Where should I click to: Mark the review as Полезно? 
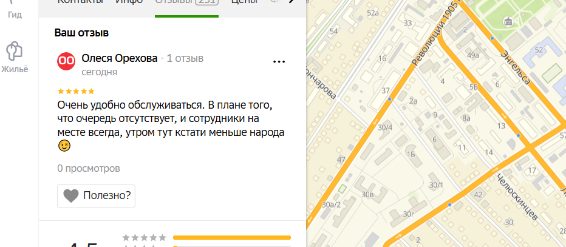[x=96, y=196]
